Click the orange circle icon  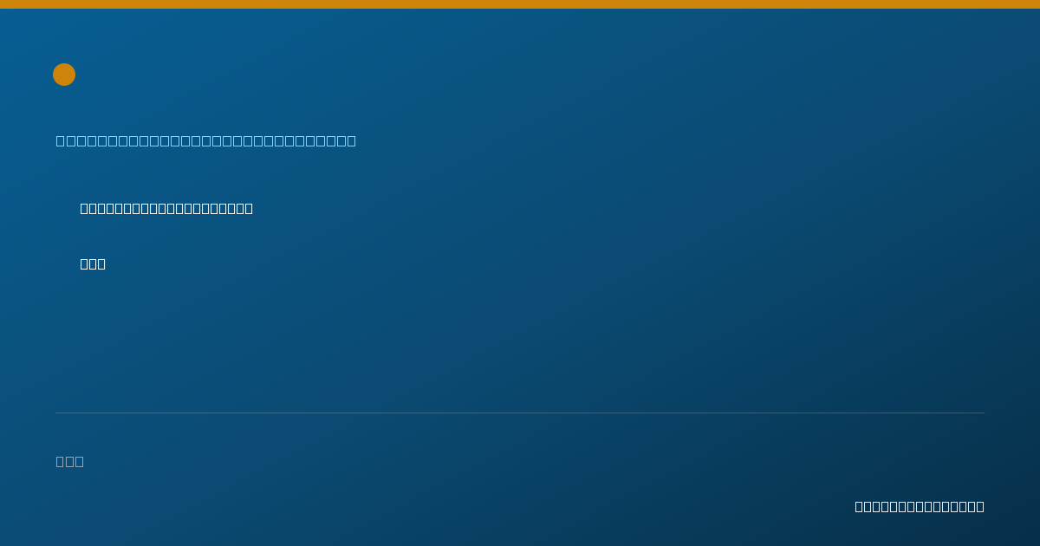pyautogui.click(x=64, y=75)
